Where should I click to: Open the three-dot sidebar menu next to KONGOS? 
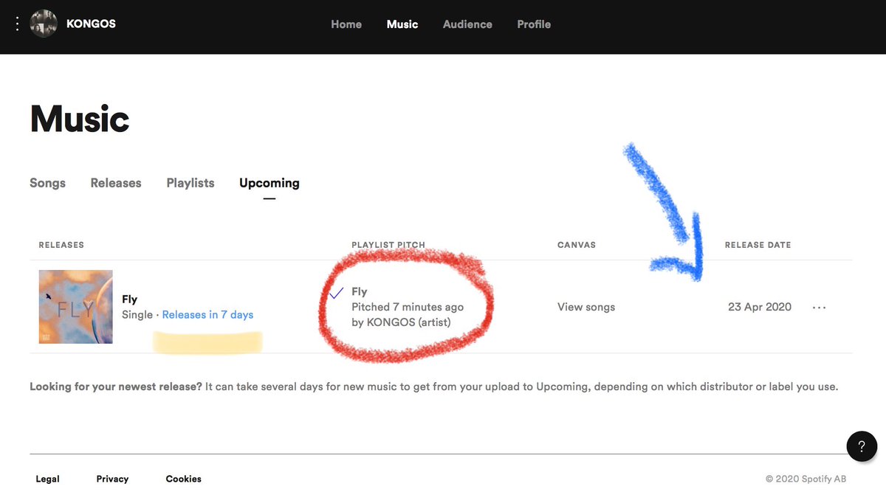(18, 24)
